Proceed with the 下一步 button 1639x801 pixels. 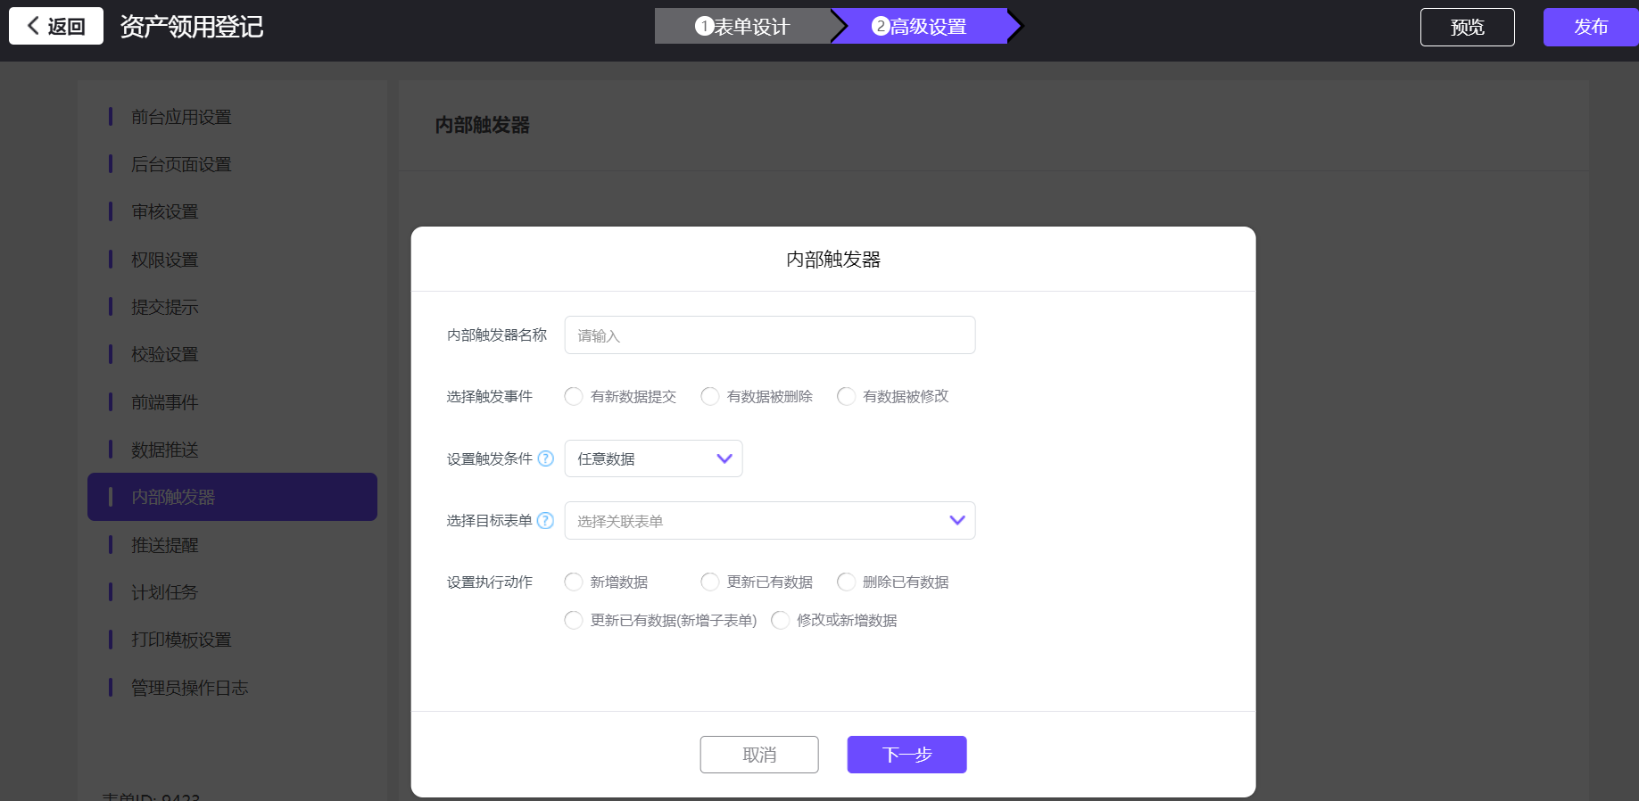click(907, 755)
